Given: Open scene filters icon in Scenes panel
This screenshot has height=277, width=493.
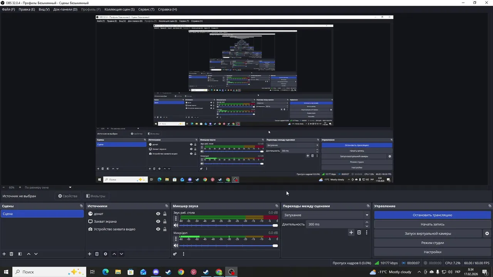Looking at the screenshot, I should pyautogui.click(x=20, y=254).
